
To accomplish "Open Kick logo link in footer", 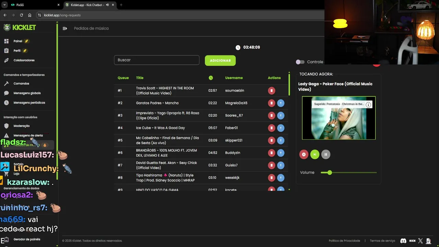I will (413, 241).
